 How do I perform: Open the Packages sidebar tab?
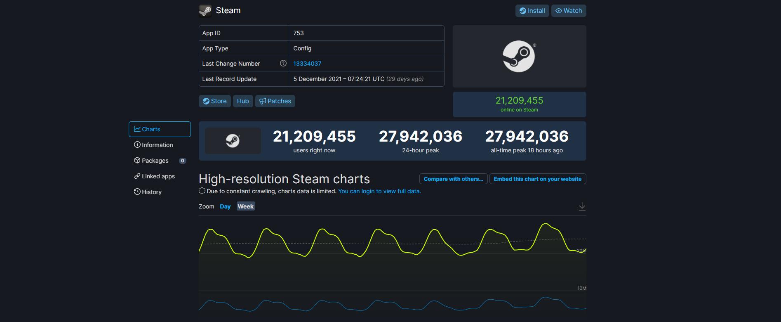point(160,161)
